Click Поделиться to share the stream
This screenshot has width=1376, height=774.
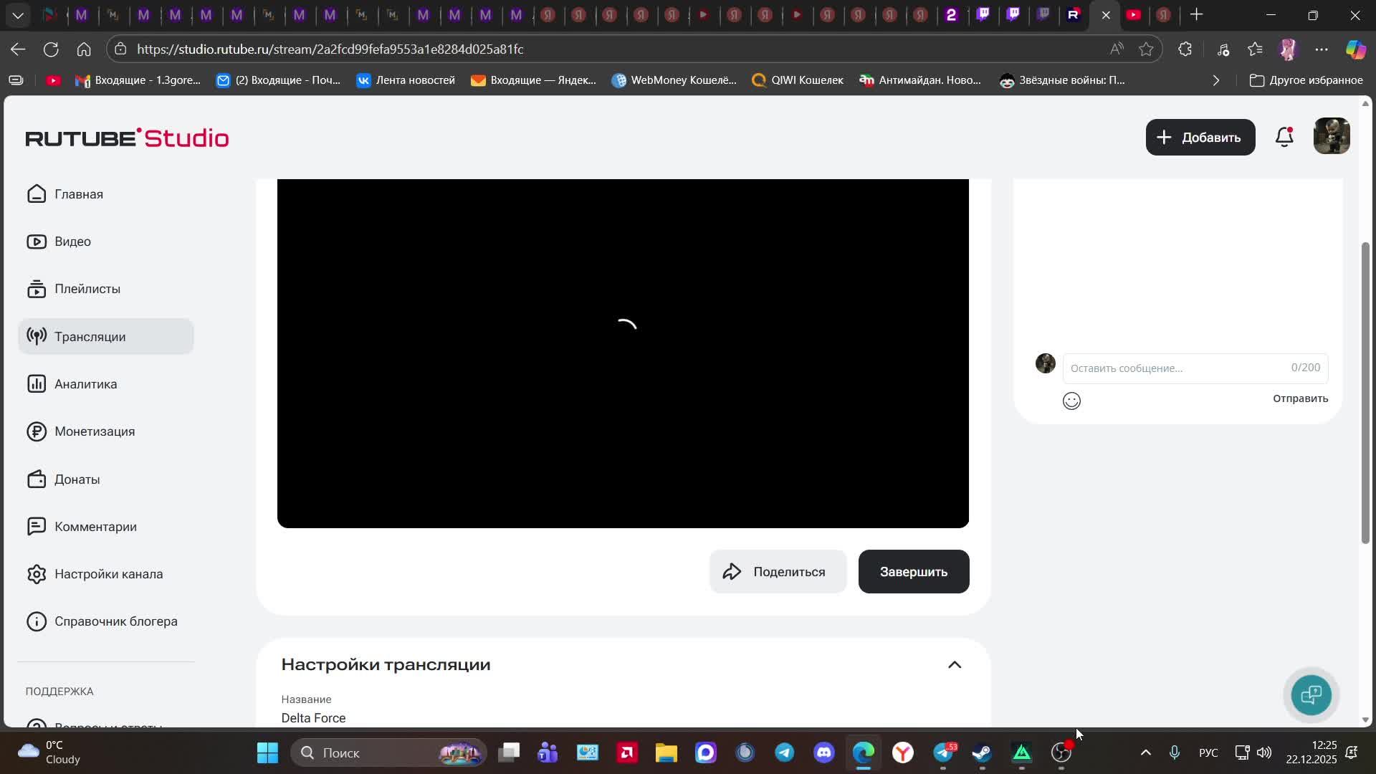(778, 572)
